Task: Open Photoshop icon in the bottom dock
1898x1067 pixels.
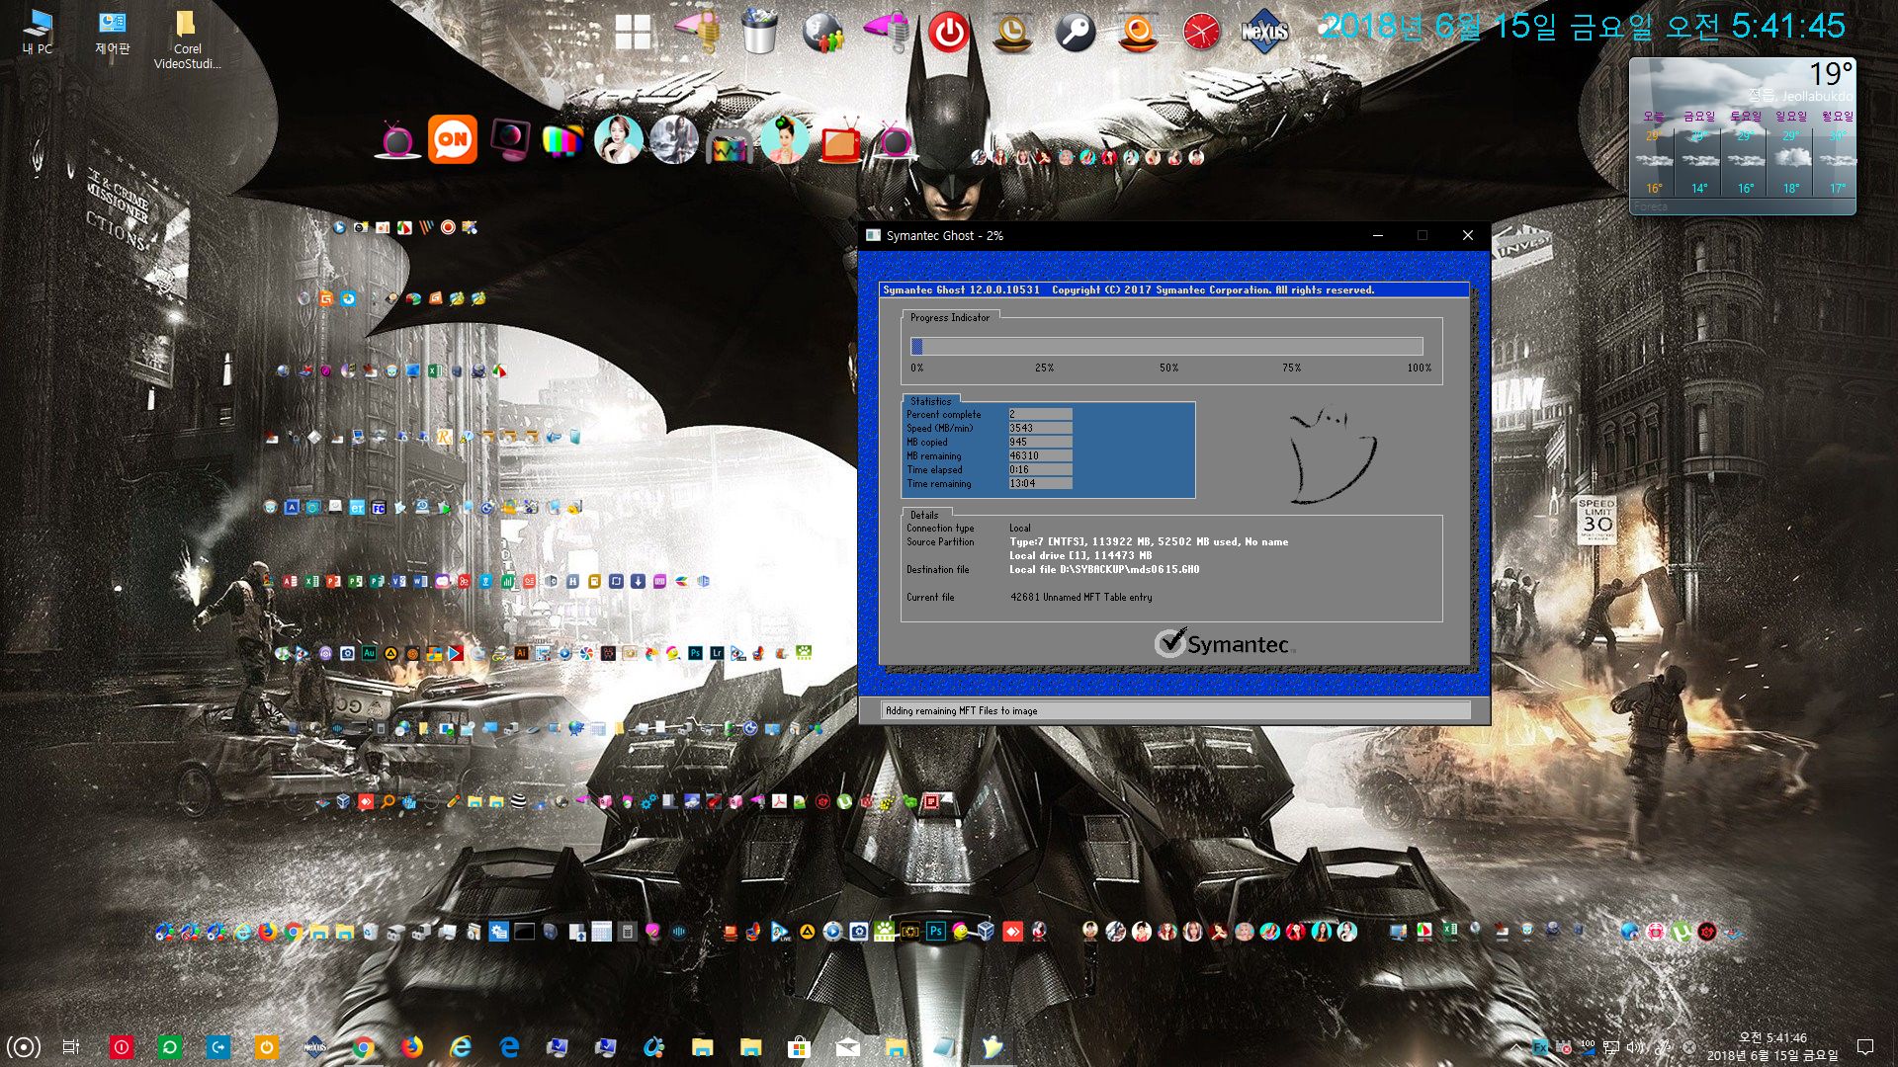Action: click(935, 931)
